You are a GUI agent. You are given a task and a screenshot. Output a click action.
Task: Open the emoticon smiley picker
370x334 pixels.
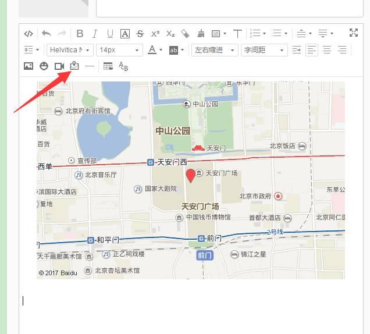tap(44, 66)
